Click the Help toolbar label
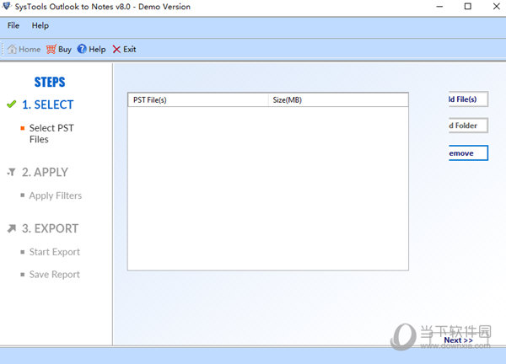This screenshot has height=364, width=506. (97, 50)
